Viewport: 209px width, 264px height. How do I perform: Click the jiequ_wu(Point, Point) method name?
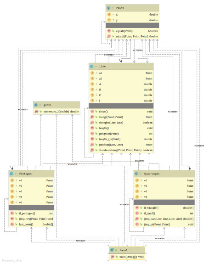(x=33, y=219)
